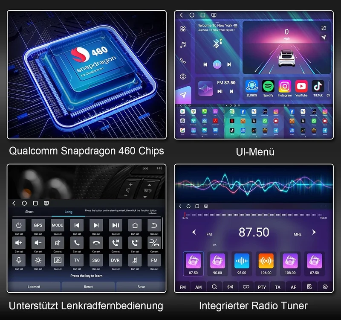Select the hang up call function key

(x=96, y=243)
